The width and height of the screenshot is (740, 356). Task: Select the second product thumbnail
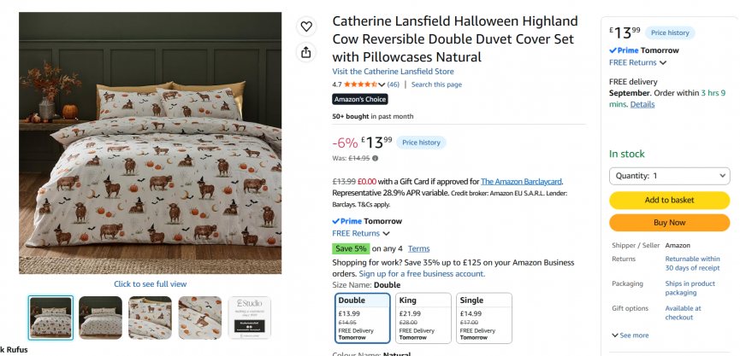click(101, 318)
